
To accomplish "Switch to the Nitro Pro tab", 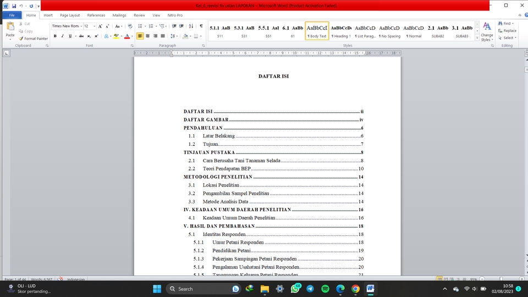I will 175,15.
